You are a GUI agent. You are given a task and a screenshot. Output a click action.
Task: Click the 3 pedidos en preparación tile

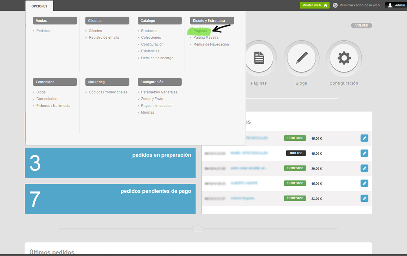[x=110, y=163]
